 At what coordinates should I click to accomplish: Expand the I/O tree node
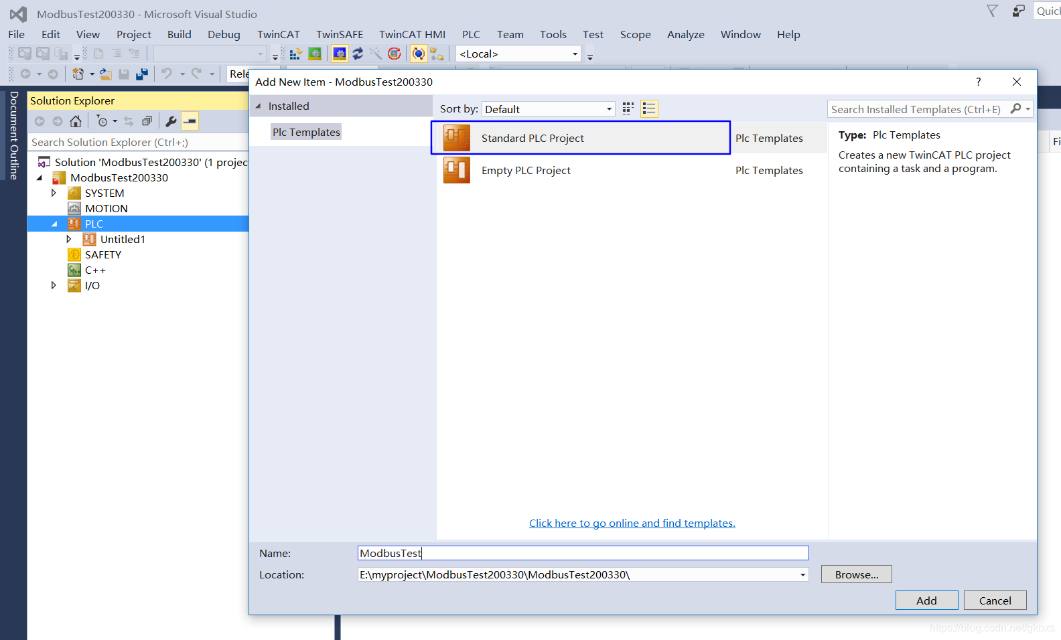(x=54, y=285)
